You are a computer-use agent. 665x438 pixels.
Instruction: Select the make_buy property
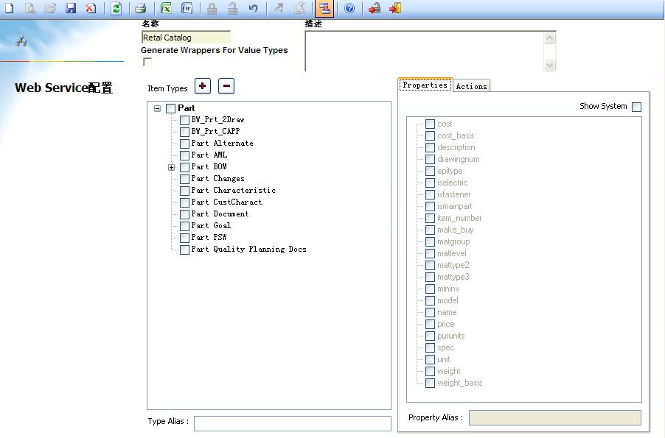(x=456, y=230)
